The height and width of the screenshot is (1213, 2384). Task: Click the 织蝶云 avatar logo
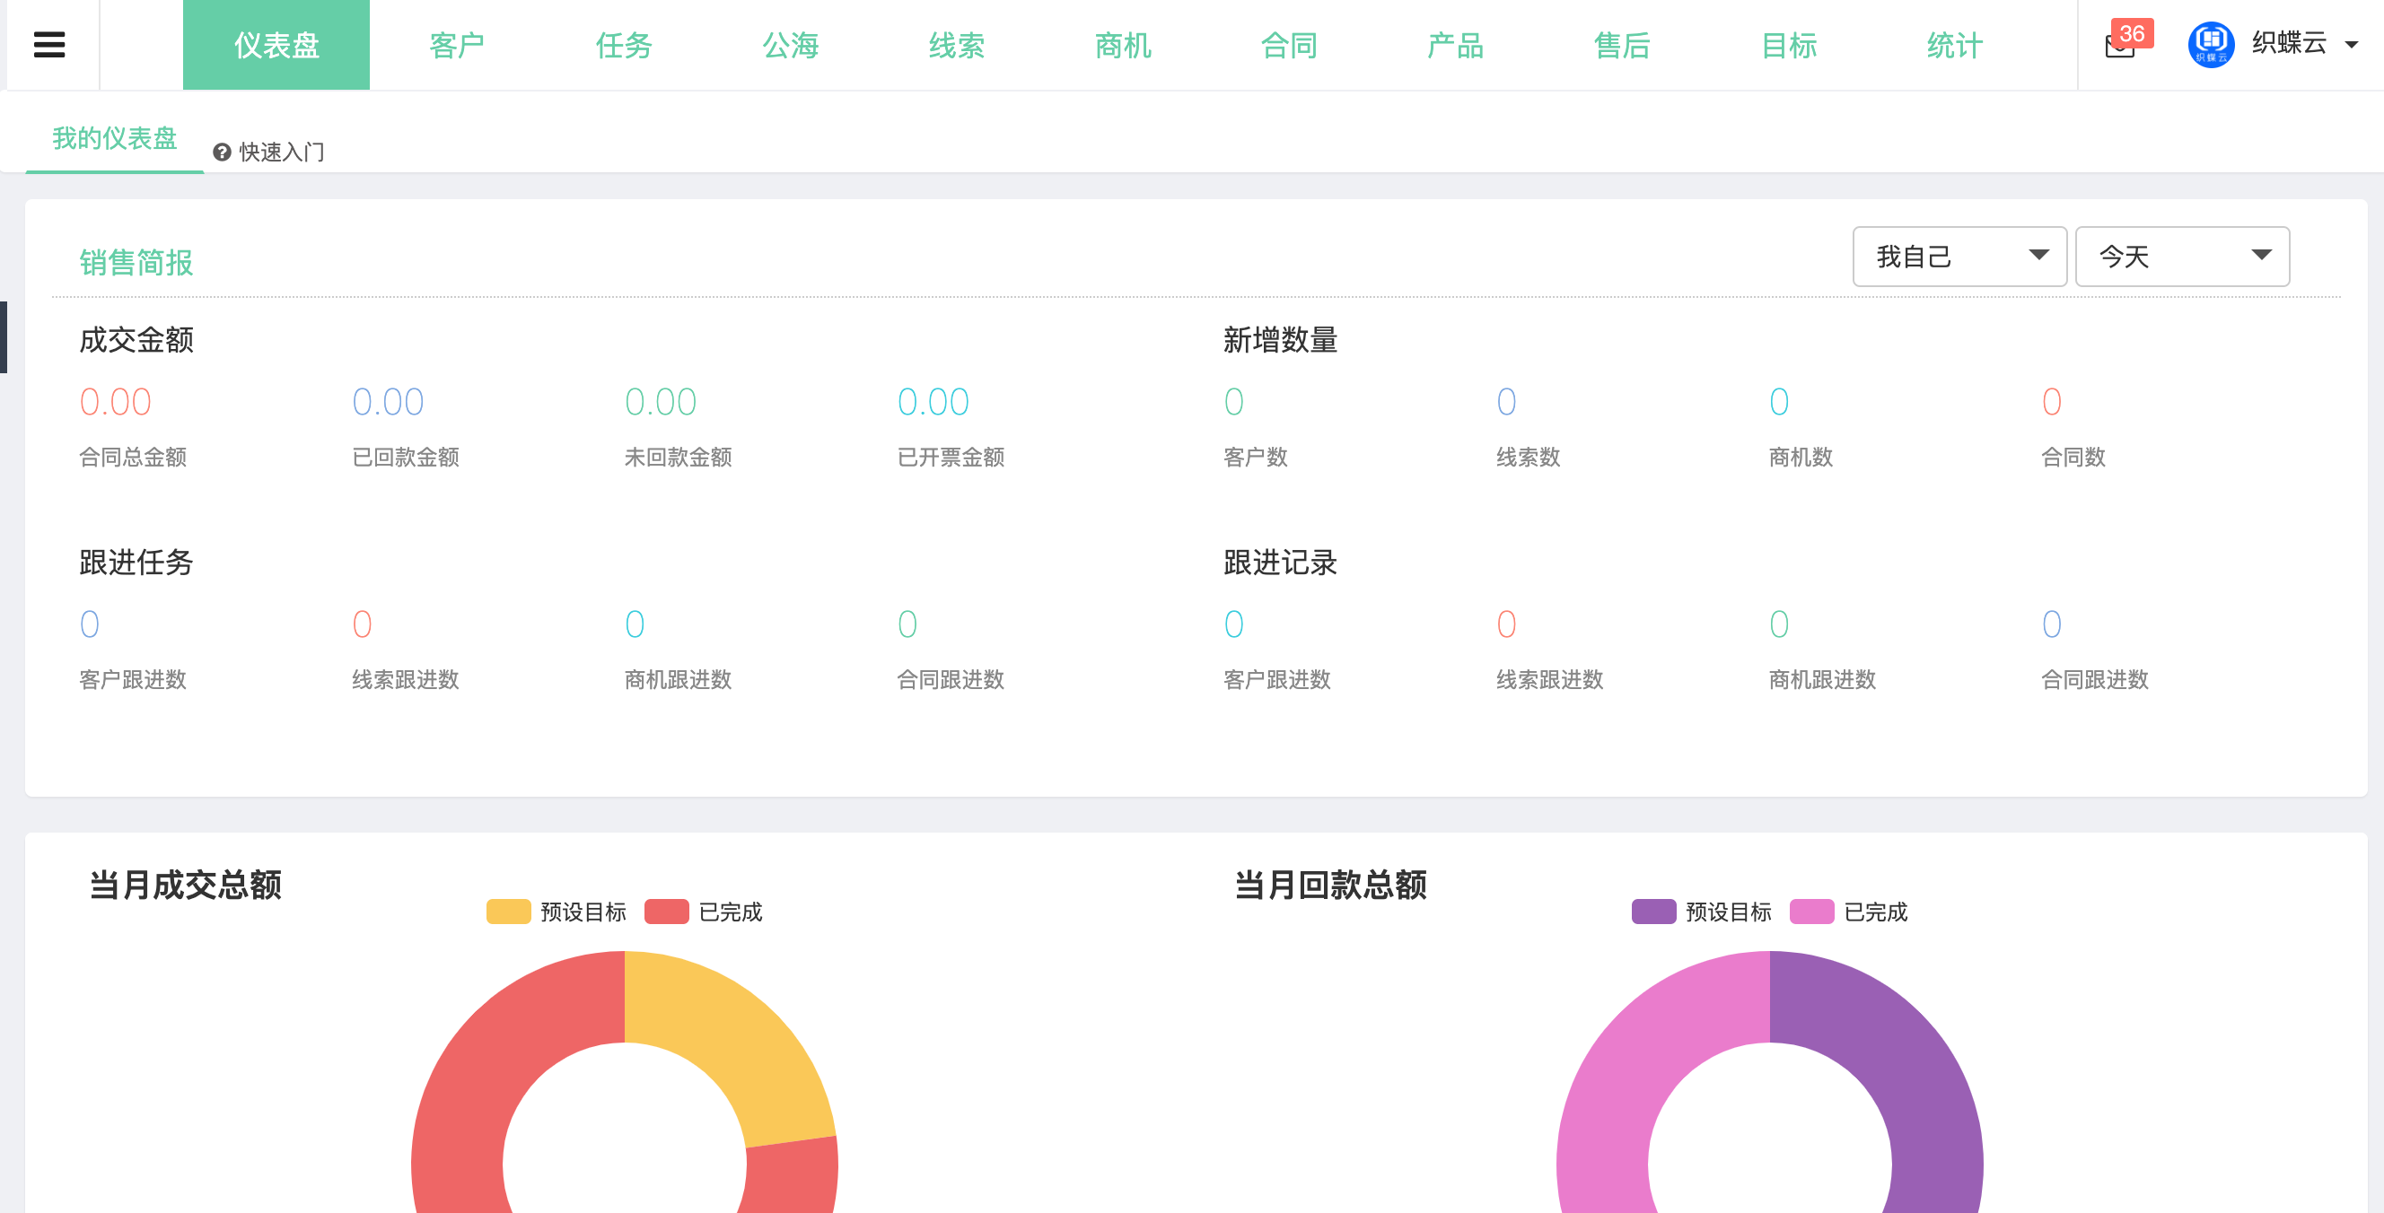click(x=2210, y=45)
